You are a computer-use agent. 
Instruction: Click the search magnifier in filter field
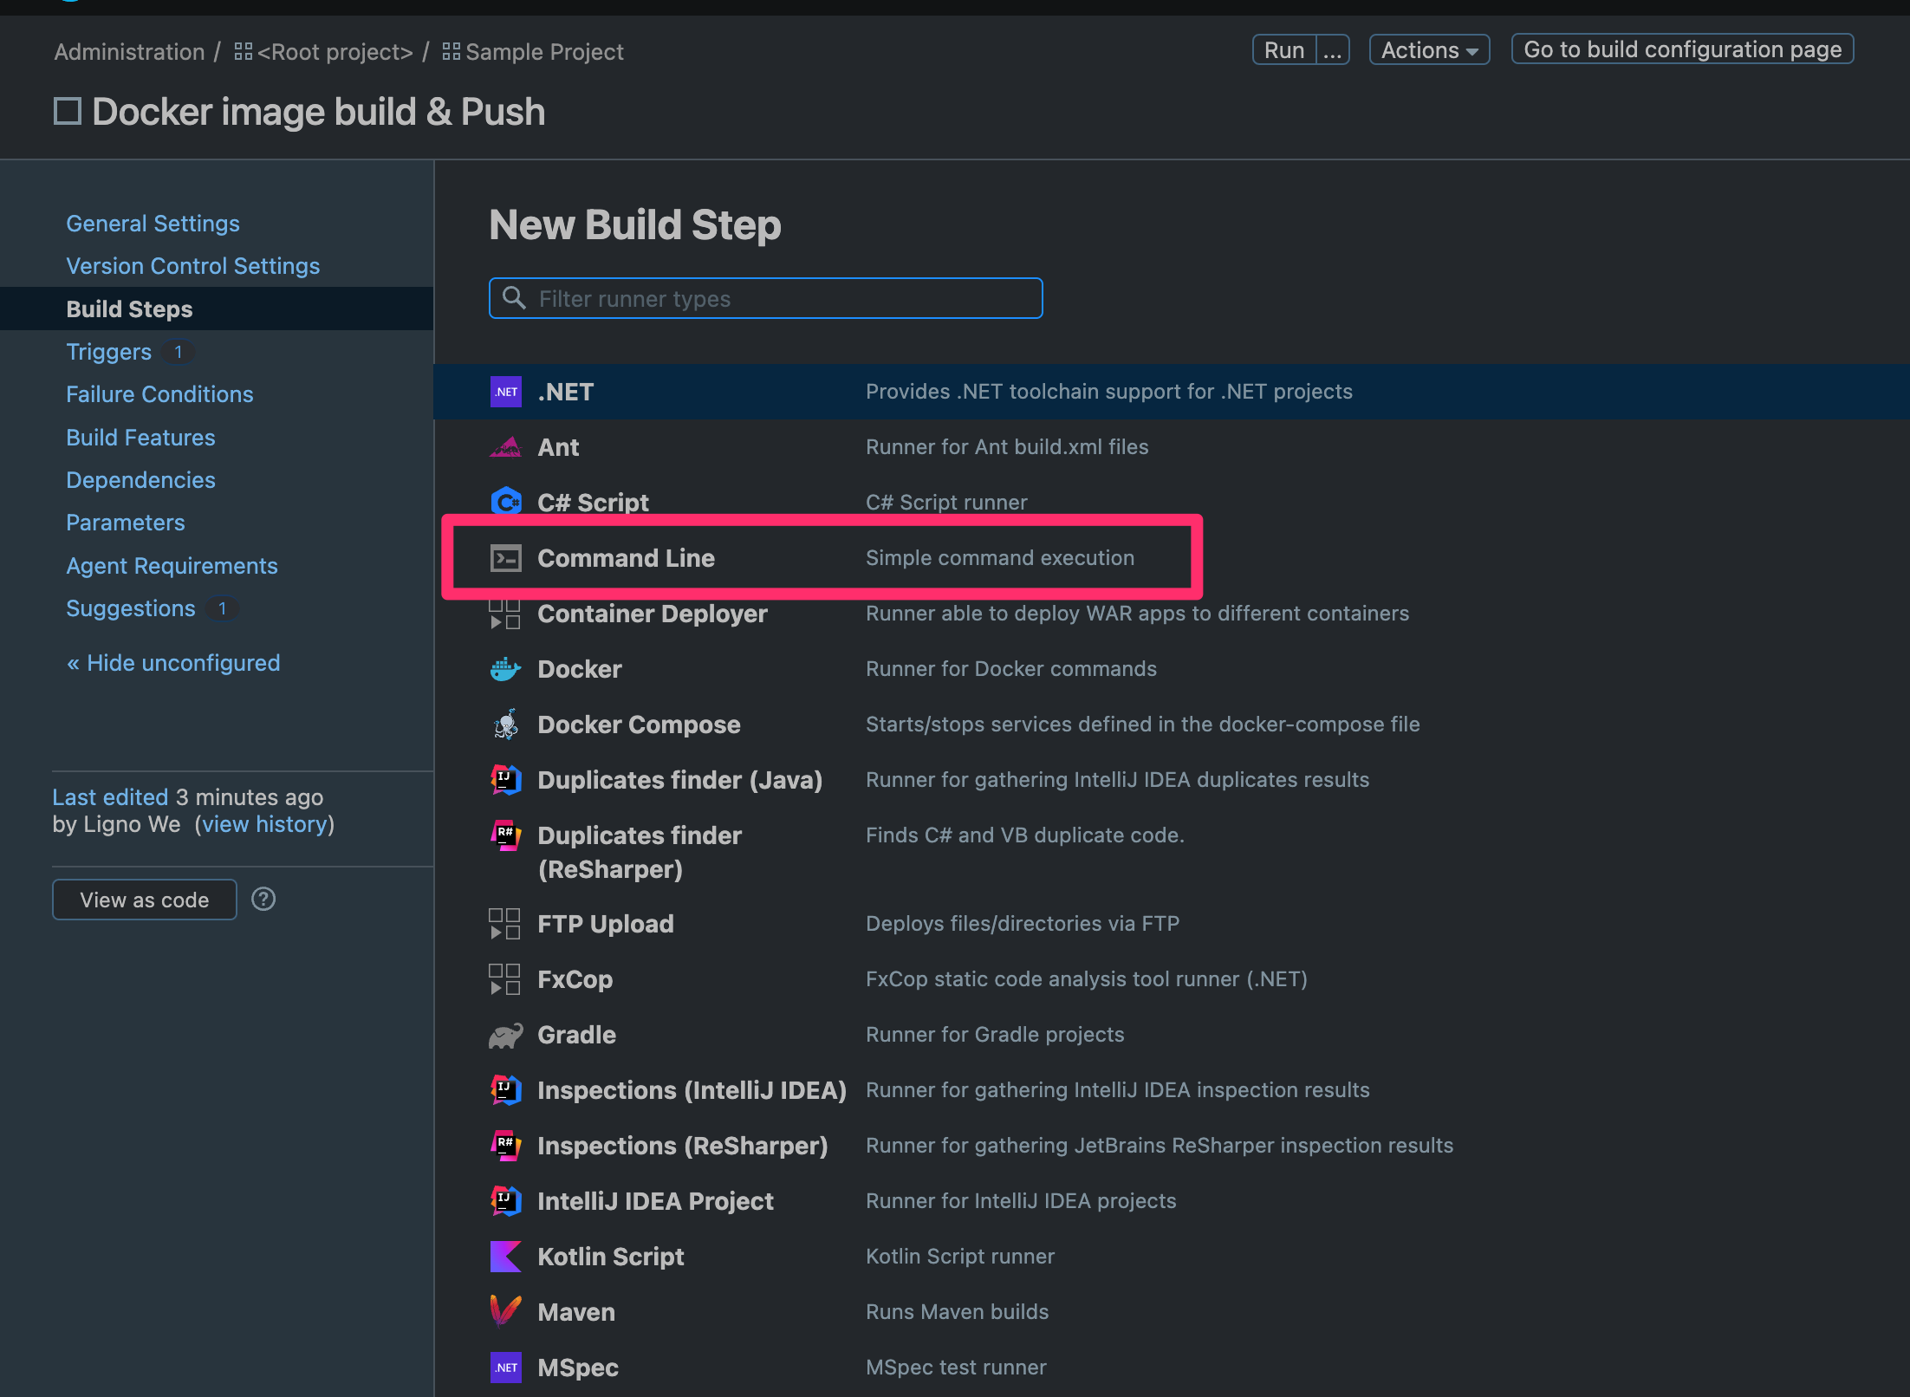pyautogui.click(x=514, y=298)
